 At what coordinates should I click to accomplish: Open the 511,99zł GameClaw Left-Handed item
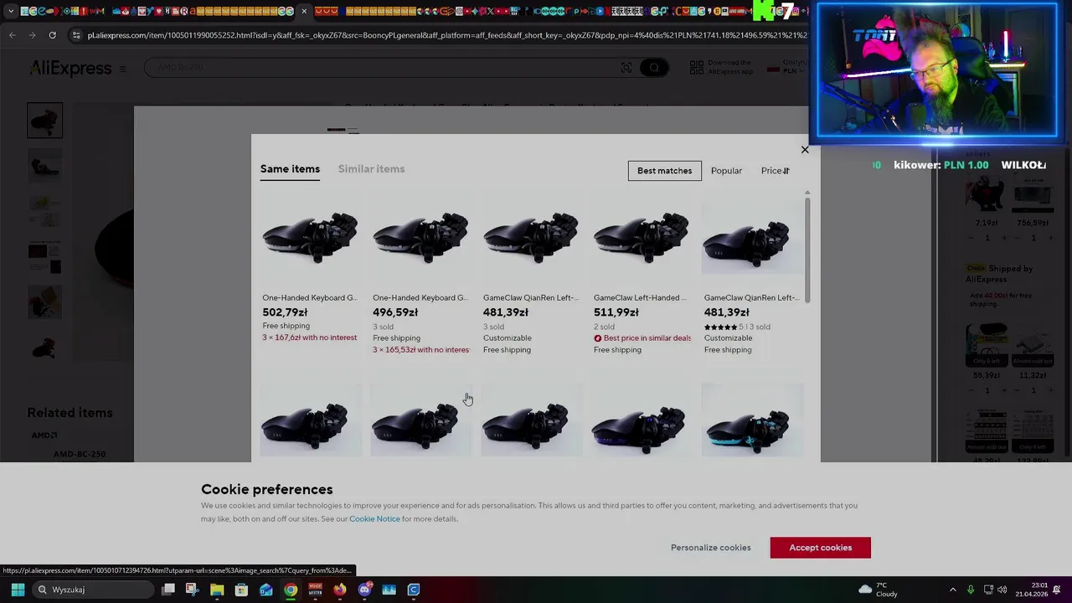(642, 278)
